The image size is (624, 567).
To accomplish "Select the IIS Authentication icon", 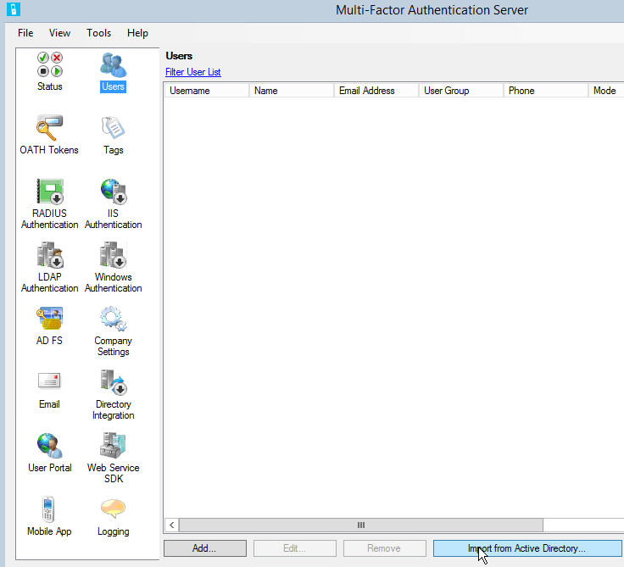I will pos(113,192).
